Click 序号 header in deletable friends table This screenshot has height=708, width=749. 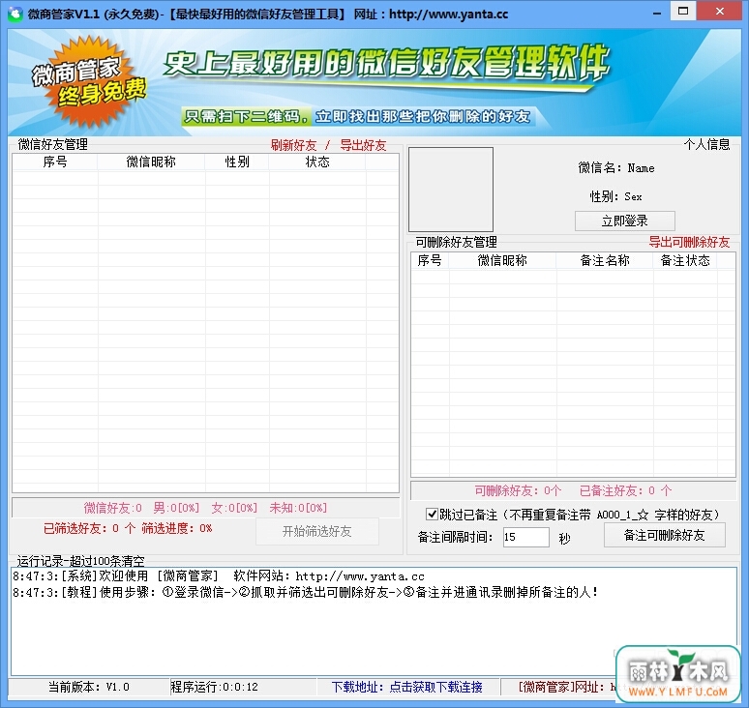click(430, 260)
